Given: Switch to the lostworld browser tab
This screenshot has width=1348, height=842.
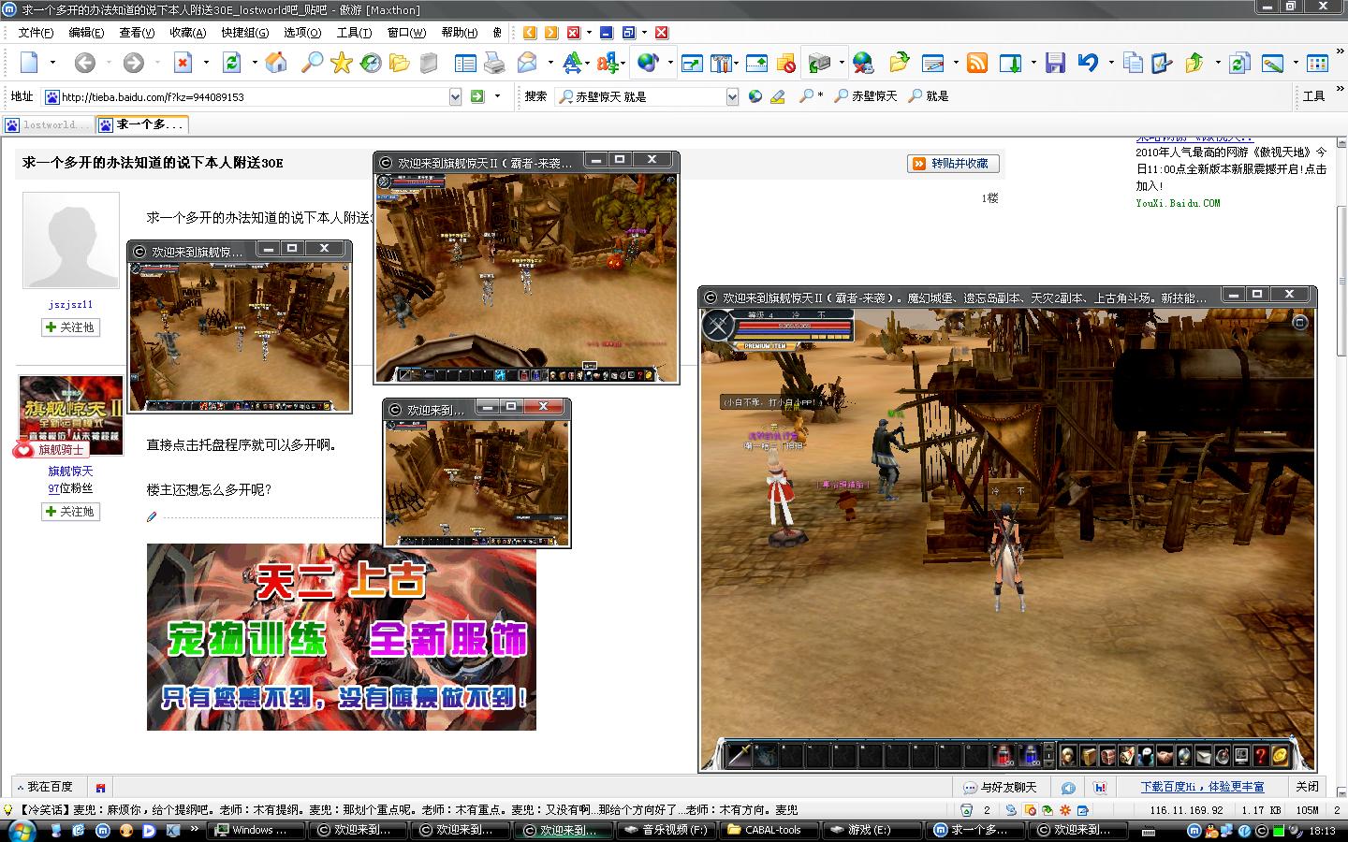Looking at the screenshot, I should pos(50,124).
